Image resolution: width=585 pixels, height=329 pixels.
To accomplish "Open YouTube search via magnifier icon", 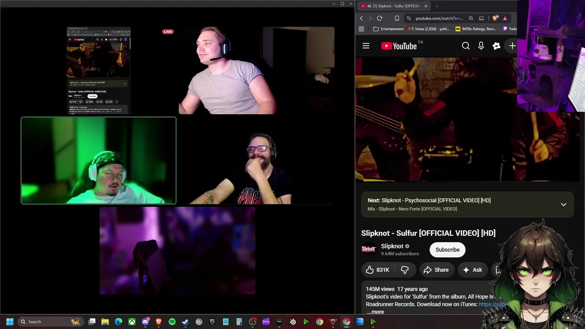I will 466,46.
